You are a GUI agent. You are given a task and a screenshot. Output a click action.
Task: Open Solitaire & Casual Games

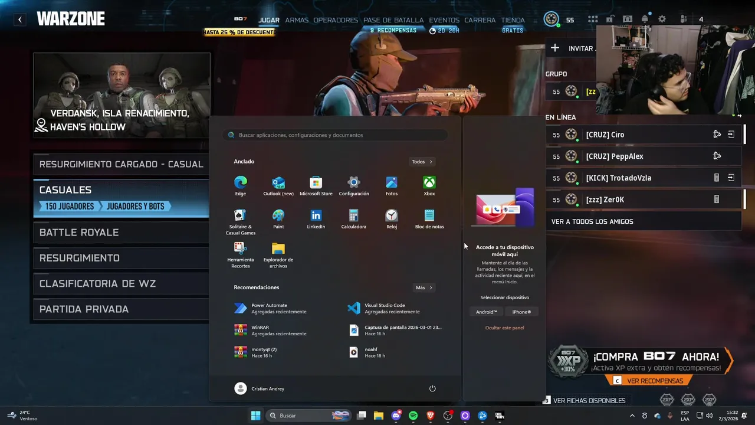click(x=241, y=222)
